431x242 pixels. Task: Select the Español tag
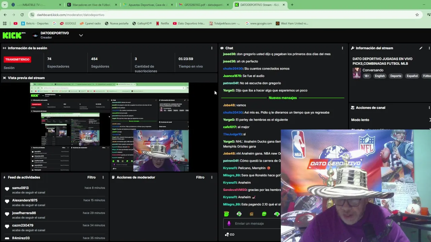tap(412, 76)
